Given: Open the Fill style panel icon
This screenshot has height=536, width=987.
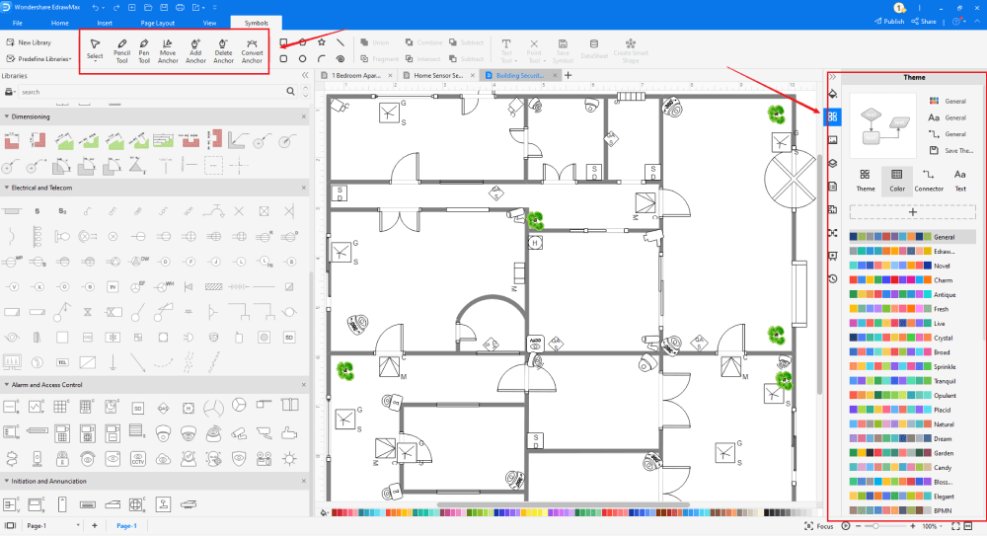Looking at the screenshot, I should tap(833, 94).
